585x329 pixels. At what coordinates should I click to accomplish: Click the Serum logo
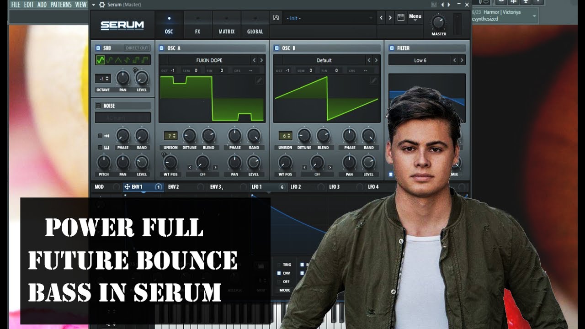(x=122, y=25)
